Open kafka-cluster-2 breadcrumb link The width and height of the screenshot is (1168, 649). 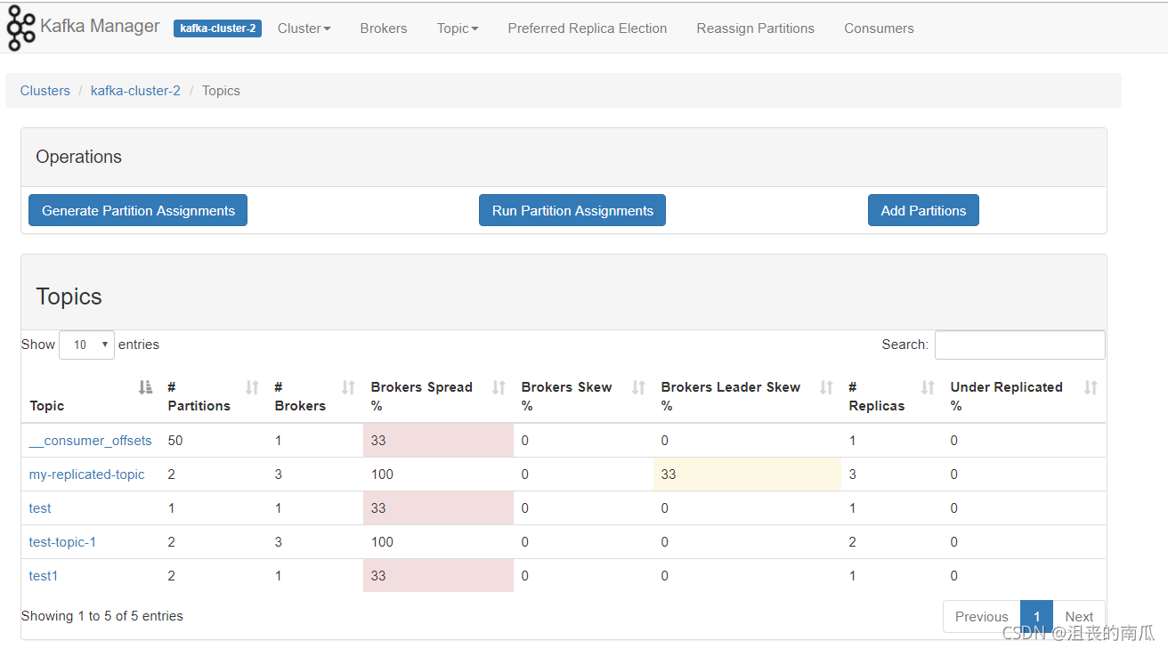coord(135,91)
